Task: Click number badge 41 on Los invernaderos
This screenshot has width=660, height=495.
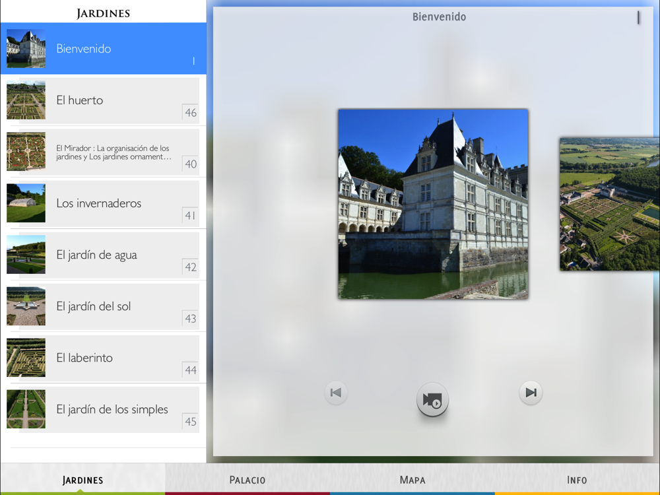Action: [191, 216]
